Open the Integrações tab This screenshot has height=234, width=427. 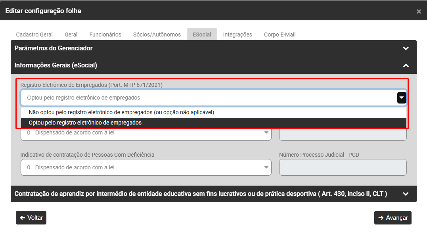point(237,35)
